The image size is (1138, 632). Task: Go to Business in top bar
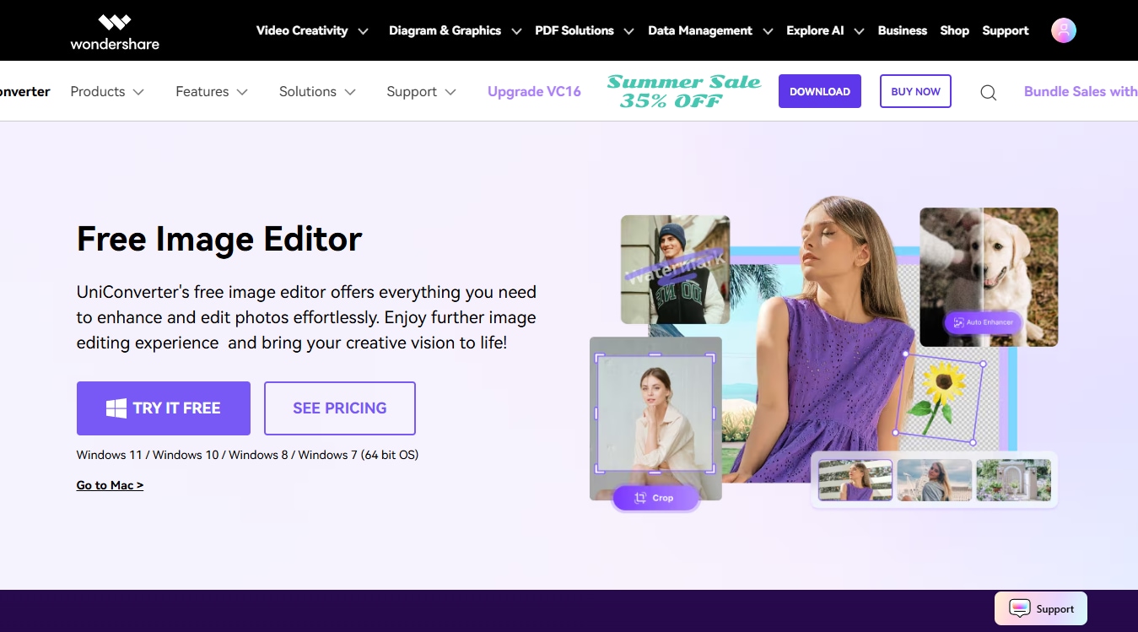tap(902, 30)
